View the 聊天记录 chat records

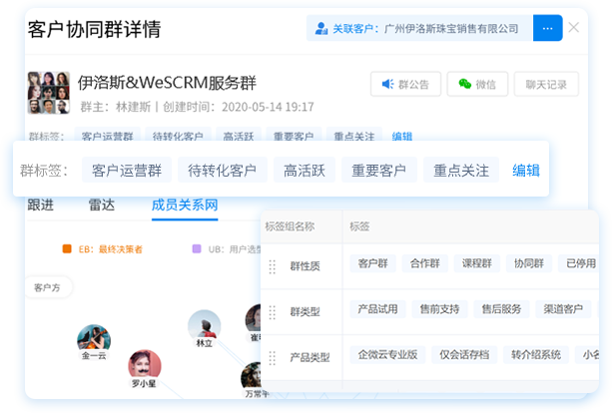click(x=546, y=84)
